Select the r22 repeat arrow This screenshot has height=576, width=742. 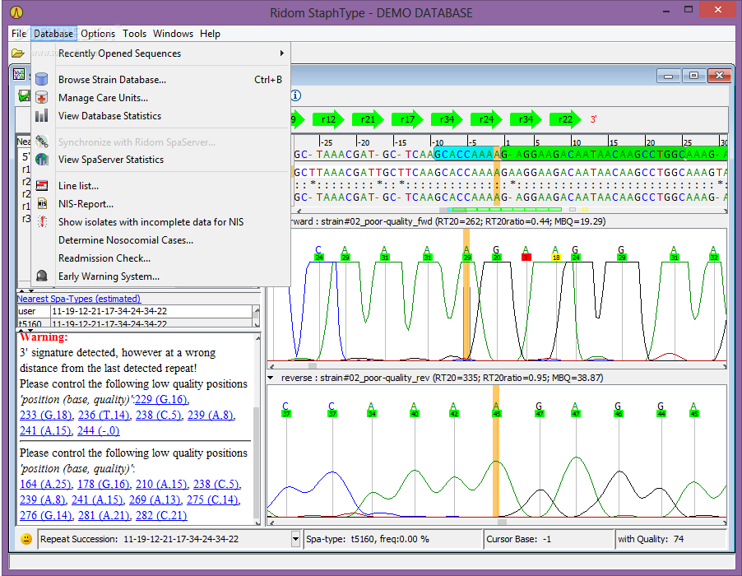[x=567, y=119]
